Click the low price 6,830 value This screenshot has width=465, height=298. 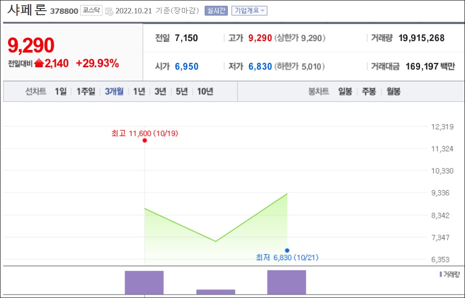point(260,66)
